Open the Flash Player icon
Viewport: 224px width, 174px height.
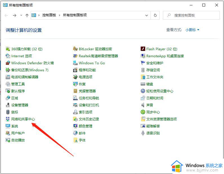point(143,49)
